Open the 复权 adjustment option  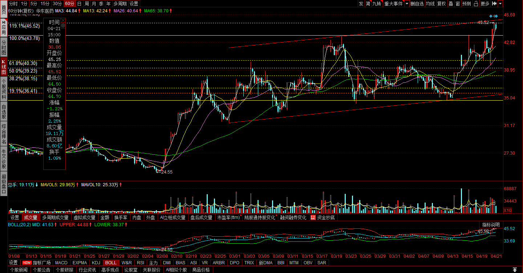(x=441, y=4)
